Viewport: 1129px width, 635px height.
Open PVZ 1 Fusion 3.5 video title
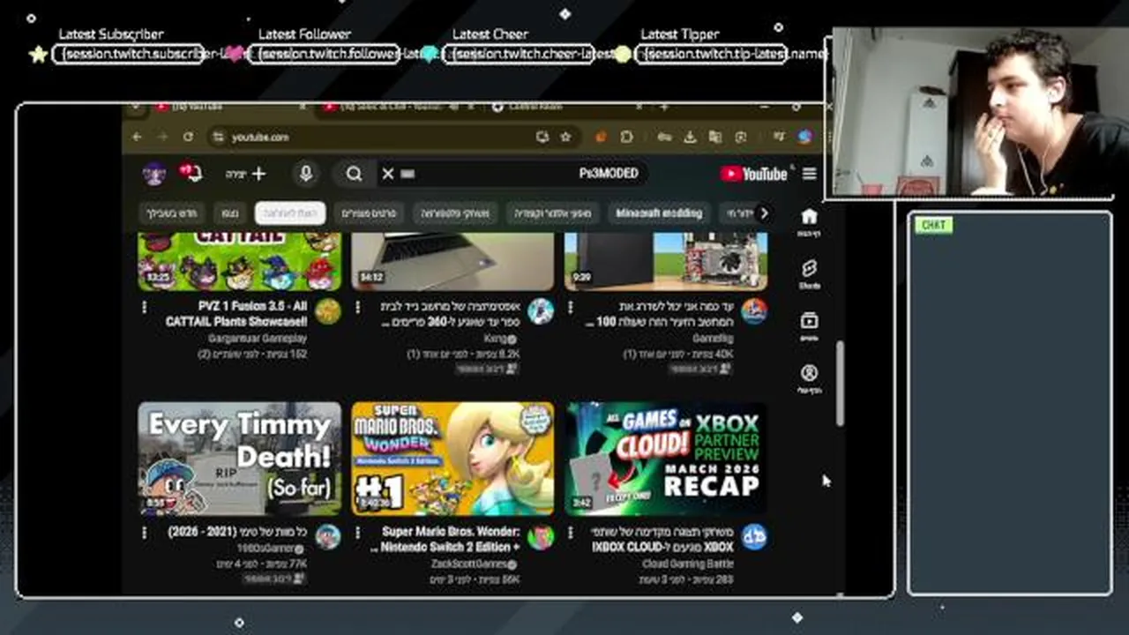pos(236,314)
